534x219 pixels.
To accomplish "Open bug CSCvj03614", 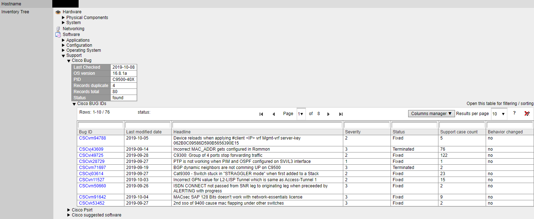I will pyautogui.click(x=91, y=174).
